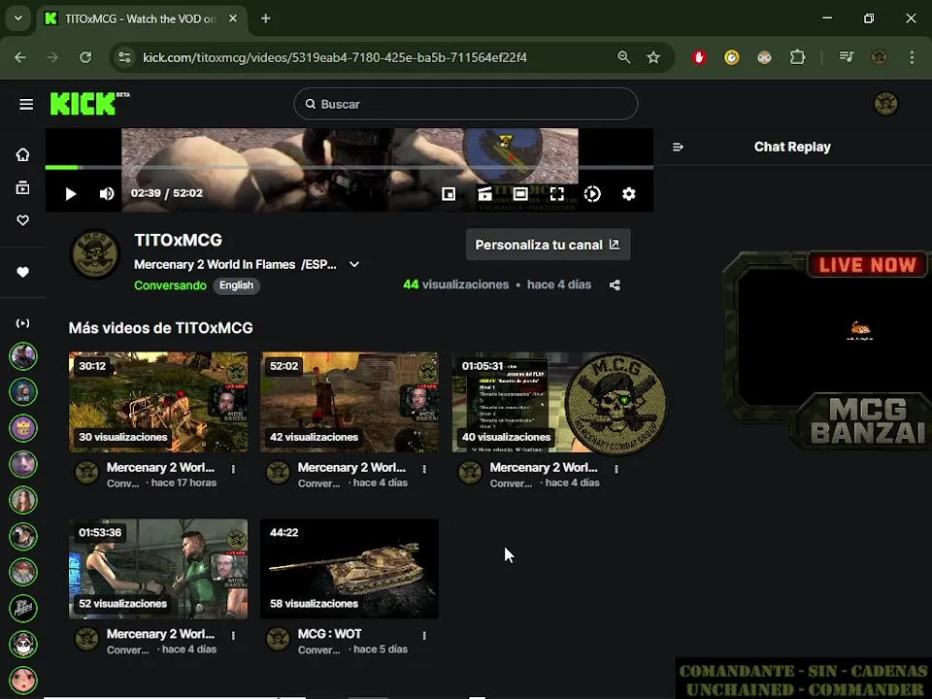932x699 pixels.
Task: Click the URL address bar
Action: pos(335,57)
